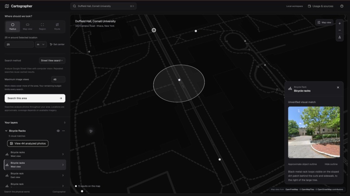This screenshot has height=196, width=350.
Task: Open the Bicycle rack East view result
Action: pyautogui.click(x=35, y=175)
